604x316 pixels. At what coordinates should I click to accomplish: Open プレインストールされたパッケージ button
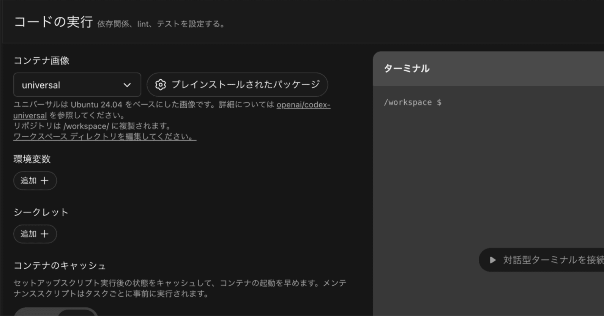(237, 85)
